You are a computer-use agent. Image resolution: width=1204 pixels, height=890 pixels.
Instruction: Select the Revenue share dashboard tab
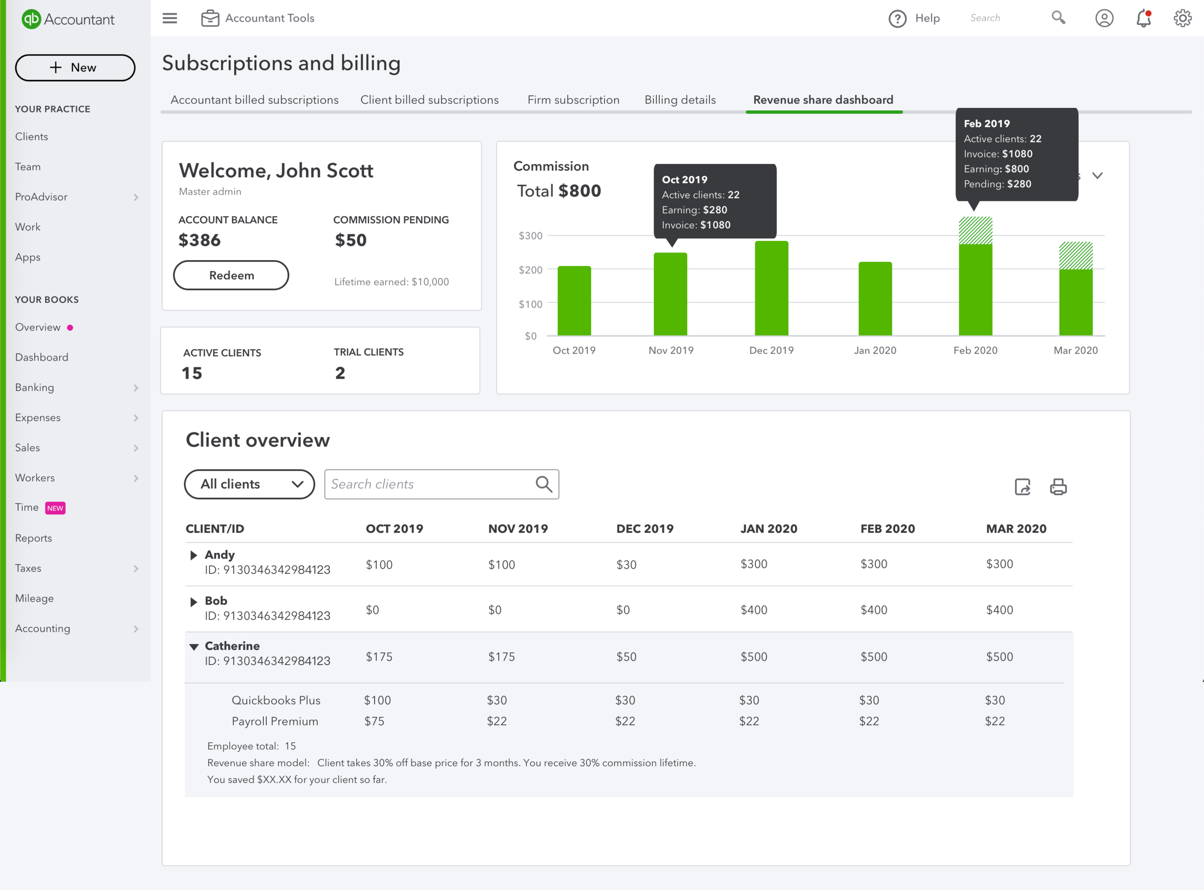tap(824, 100)
